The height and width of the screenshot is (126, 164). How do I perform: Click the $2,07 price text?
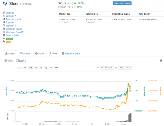62,3
